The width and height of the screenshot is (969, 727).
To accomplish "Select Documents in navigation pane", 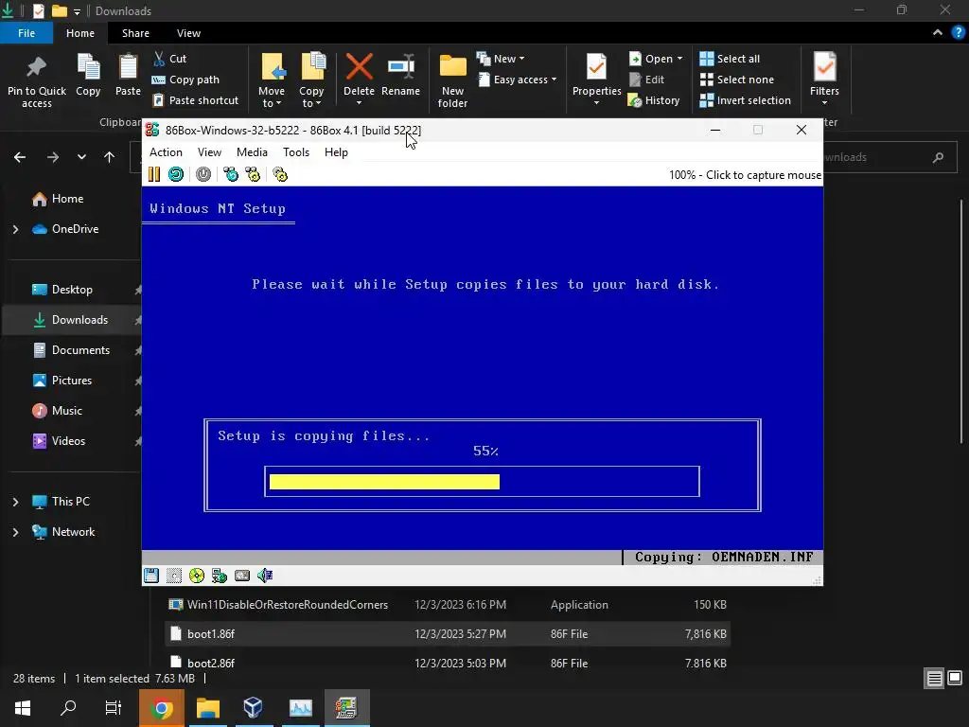I will tap(71, 350).
